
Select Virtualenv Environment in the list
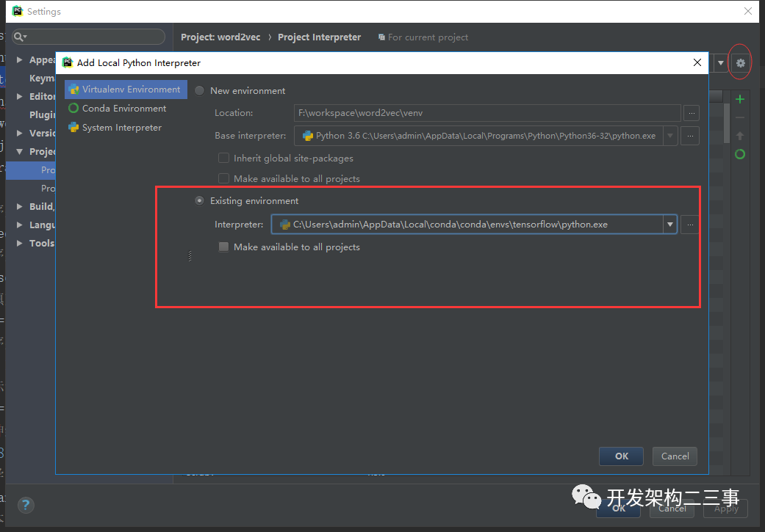pos(126,90)
